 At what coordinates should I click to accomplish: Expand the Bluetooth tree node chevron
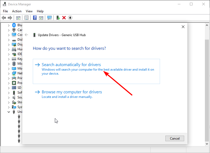tap(9, 25)
